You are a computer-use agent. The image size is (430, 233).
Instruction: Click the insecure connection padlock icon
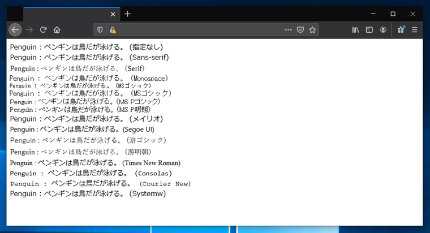(x=113, y=30)
